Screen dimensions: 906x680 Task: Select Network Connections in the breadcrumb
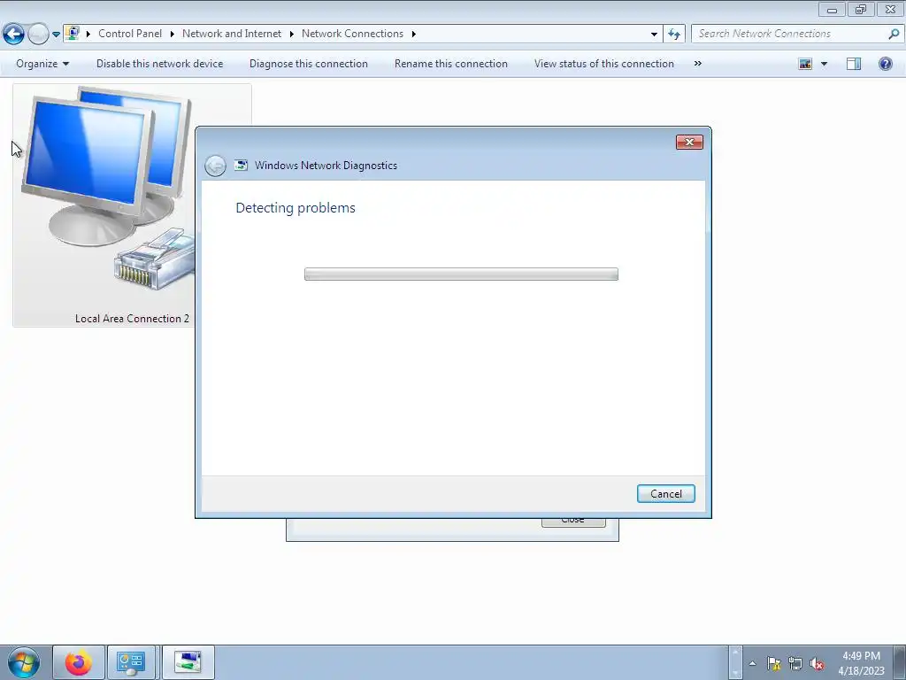tap(352, 34)
